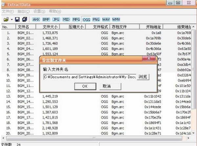Click the file size 2,148,928
The width and height of the screenshot is (197, 146).
click(x=50, y=128)
